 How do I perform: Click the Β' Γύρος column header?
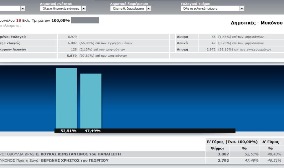230,142
